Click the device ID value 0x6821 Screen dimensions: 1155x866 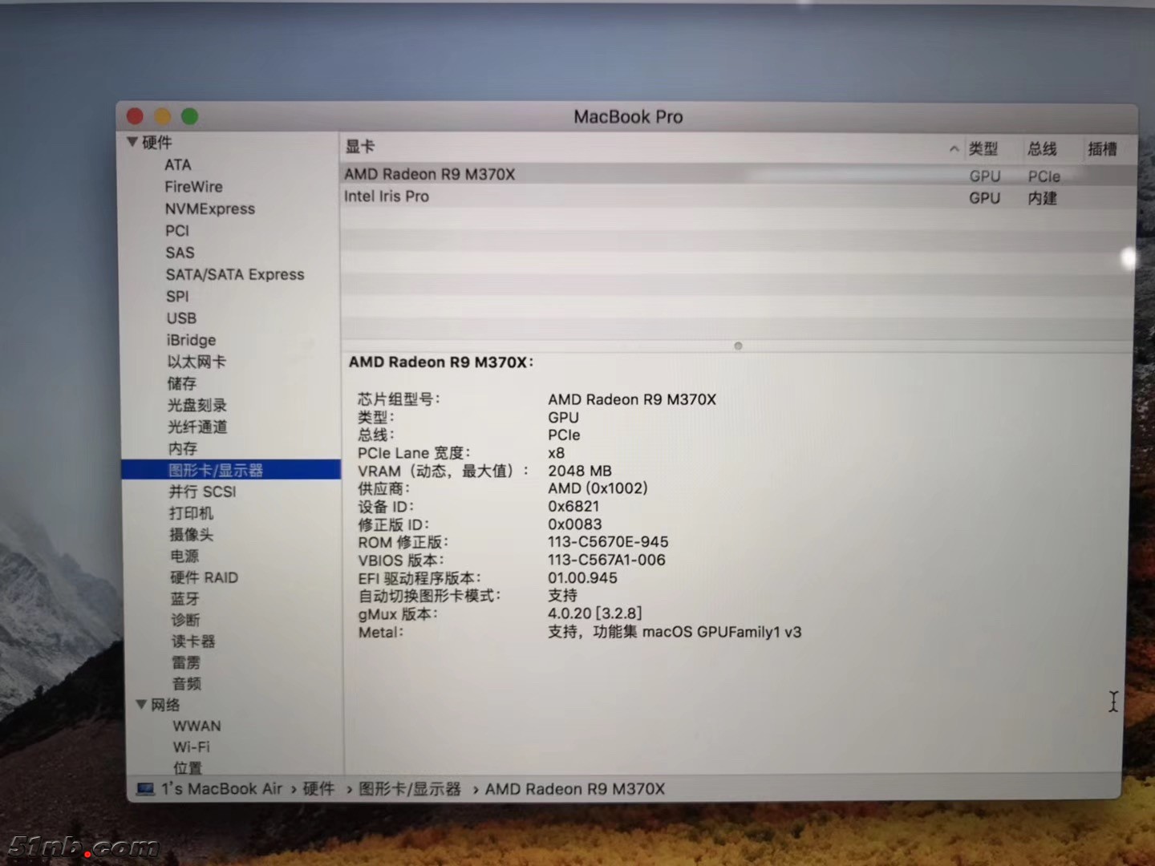coord(573,507)
